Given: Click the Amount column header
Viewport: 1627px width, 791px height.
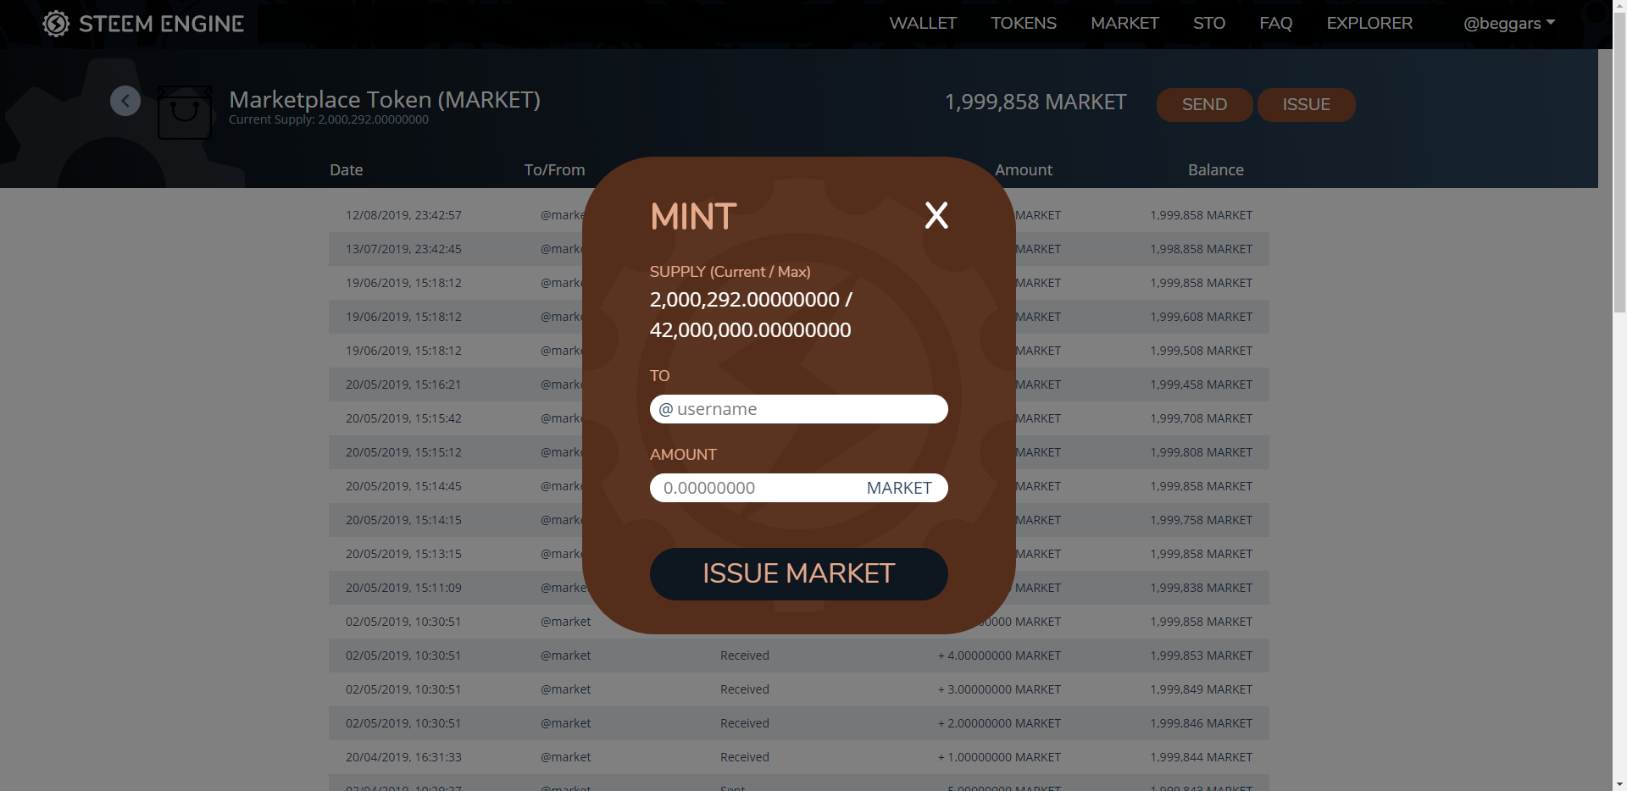Looking at the screenshot, I should click(x=1024, y=170).
